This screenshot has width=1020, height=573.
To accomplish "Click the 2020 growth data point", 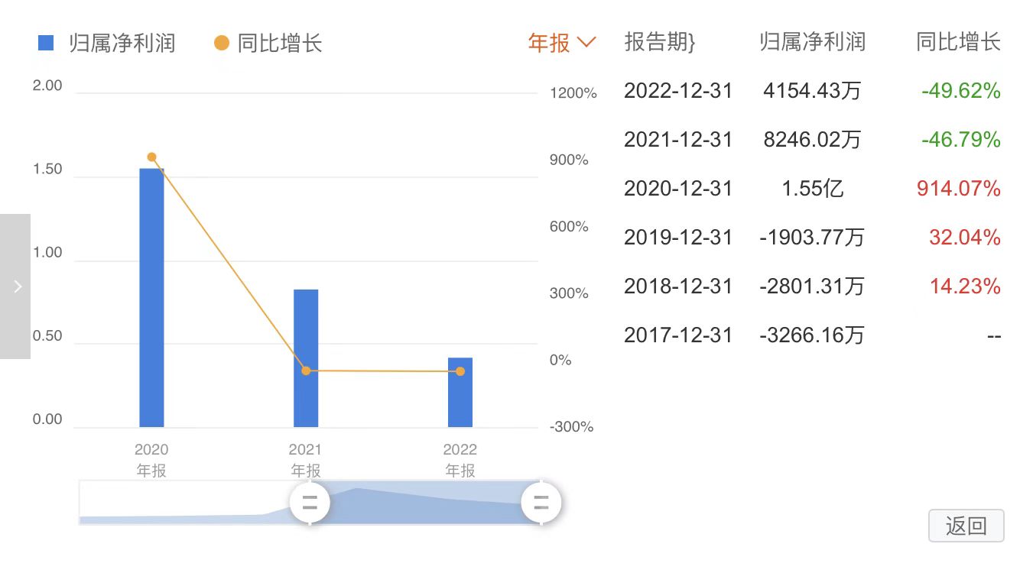I will pyautogui.click(x=151, y=157).
